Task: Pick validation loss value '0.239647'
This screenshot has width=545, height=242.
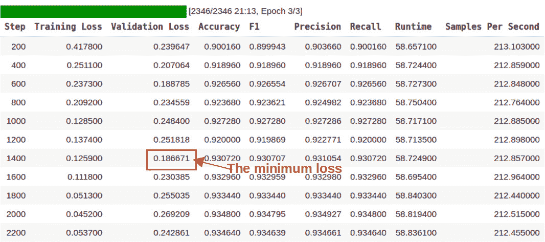Action: [172, 47]
